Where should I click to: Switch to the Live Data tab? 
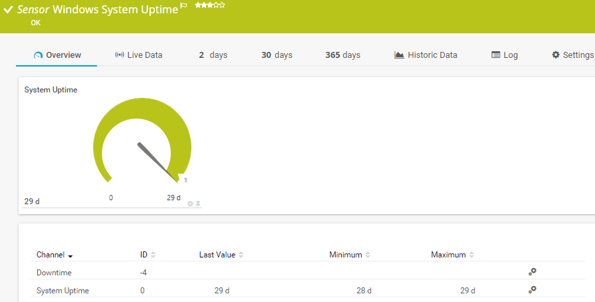tap(138, 55)
